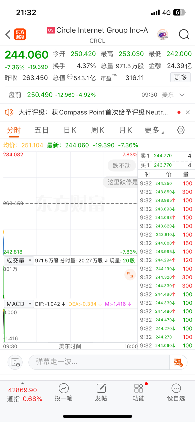Open the 功能 functions grid icon
The image size is (195, 422).
[139, 388]
